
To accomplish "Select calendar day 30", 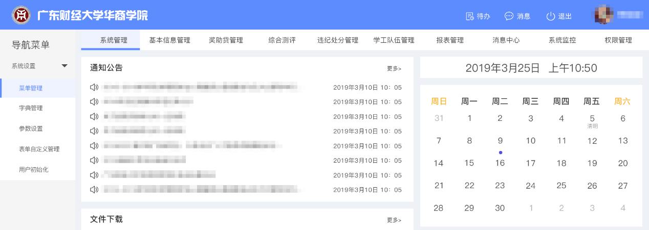I will [500, 208].
